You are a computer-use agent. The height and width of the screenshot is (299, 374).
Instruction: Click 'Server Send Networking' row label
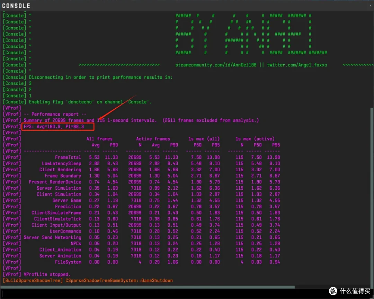(x=53, y=237)
